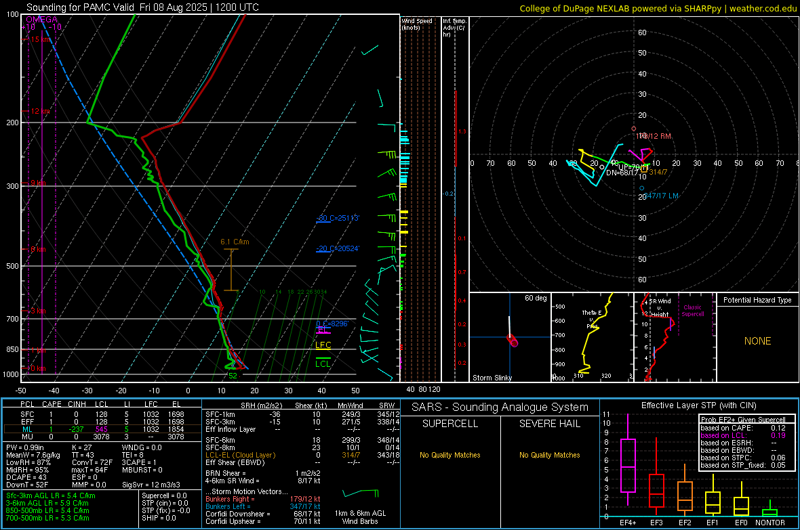Click the 'SUPERCELL' analogue column header
This screenshot has height=530, width=800.
pyautogui.click(x=450, y=424)
